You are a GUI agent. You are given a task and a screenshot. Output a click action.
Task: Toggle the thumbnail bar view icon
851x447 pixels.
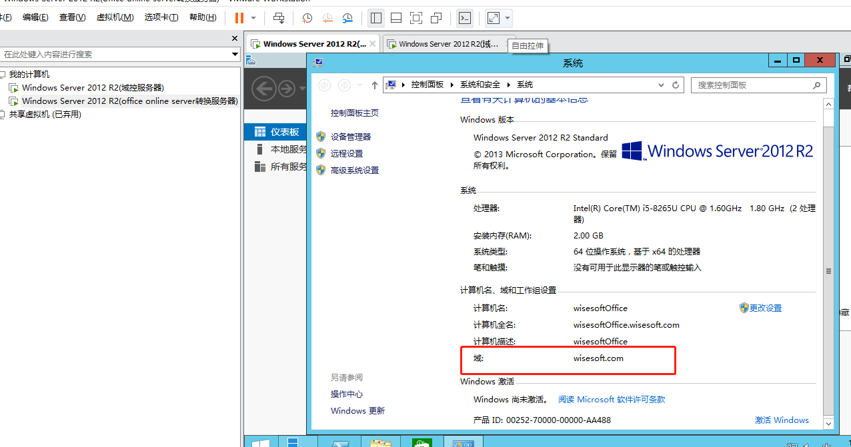click(396, 18)
